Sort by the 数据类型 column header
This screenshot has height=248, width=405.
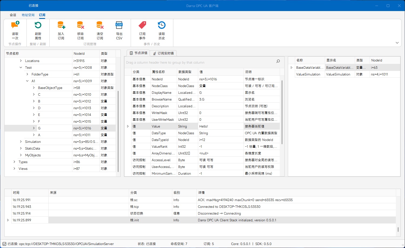(187, 72)
